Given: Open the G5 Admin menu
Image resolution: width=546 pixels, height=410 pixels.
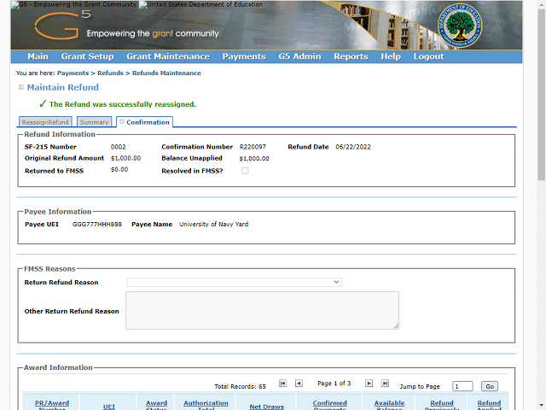Looking at the screenshot, I should (x=299, y=56).
